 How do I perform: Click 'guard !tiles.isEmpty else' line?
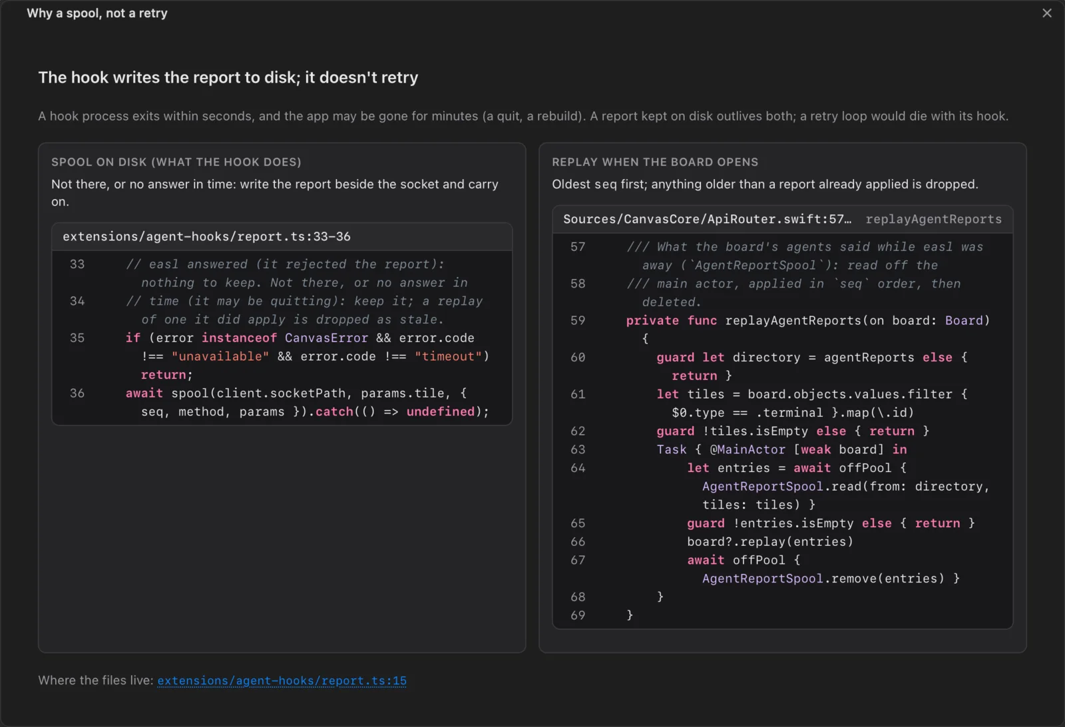pyautogui.click(x=793, y=431)
